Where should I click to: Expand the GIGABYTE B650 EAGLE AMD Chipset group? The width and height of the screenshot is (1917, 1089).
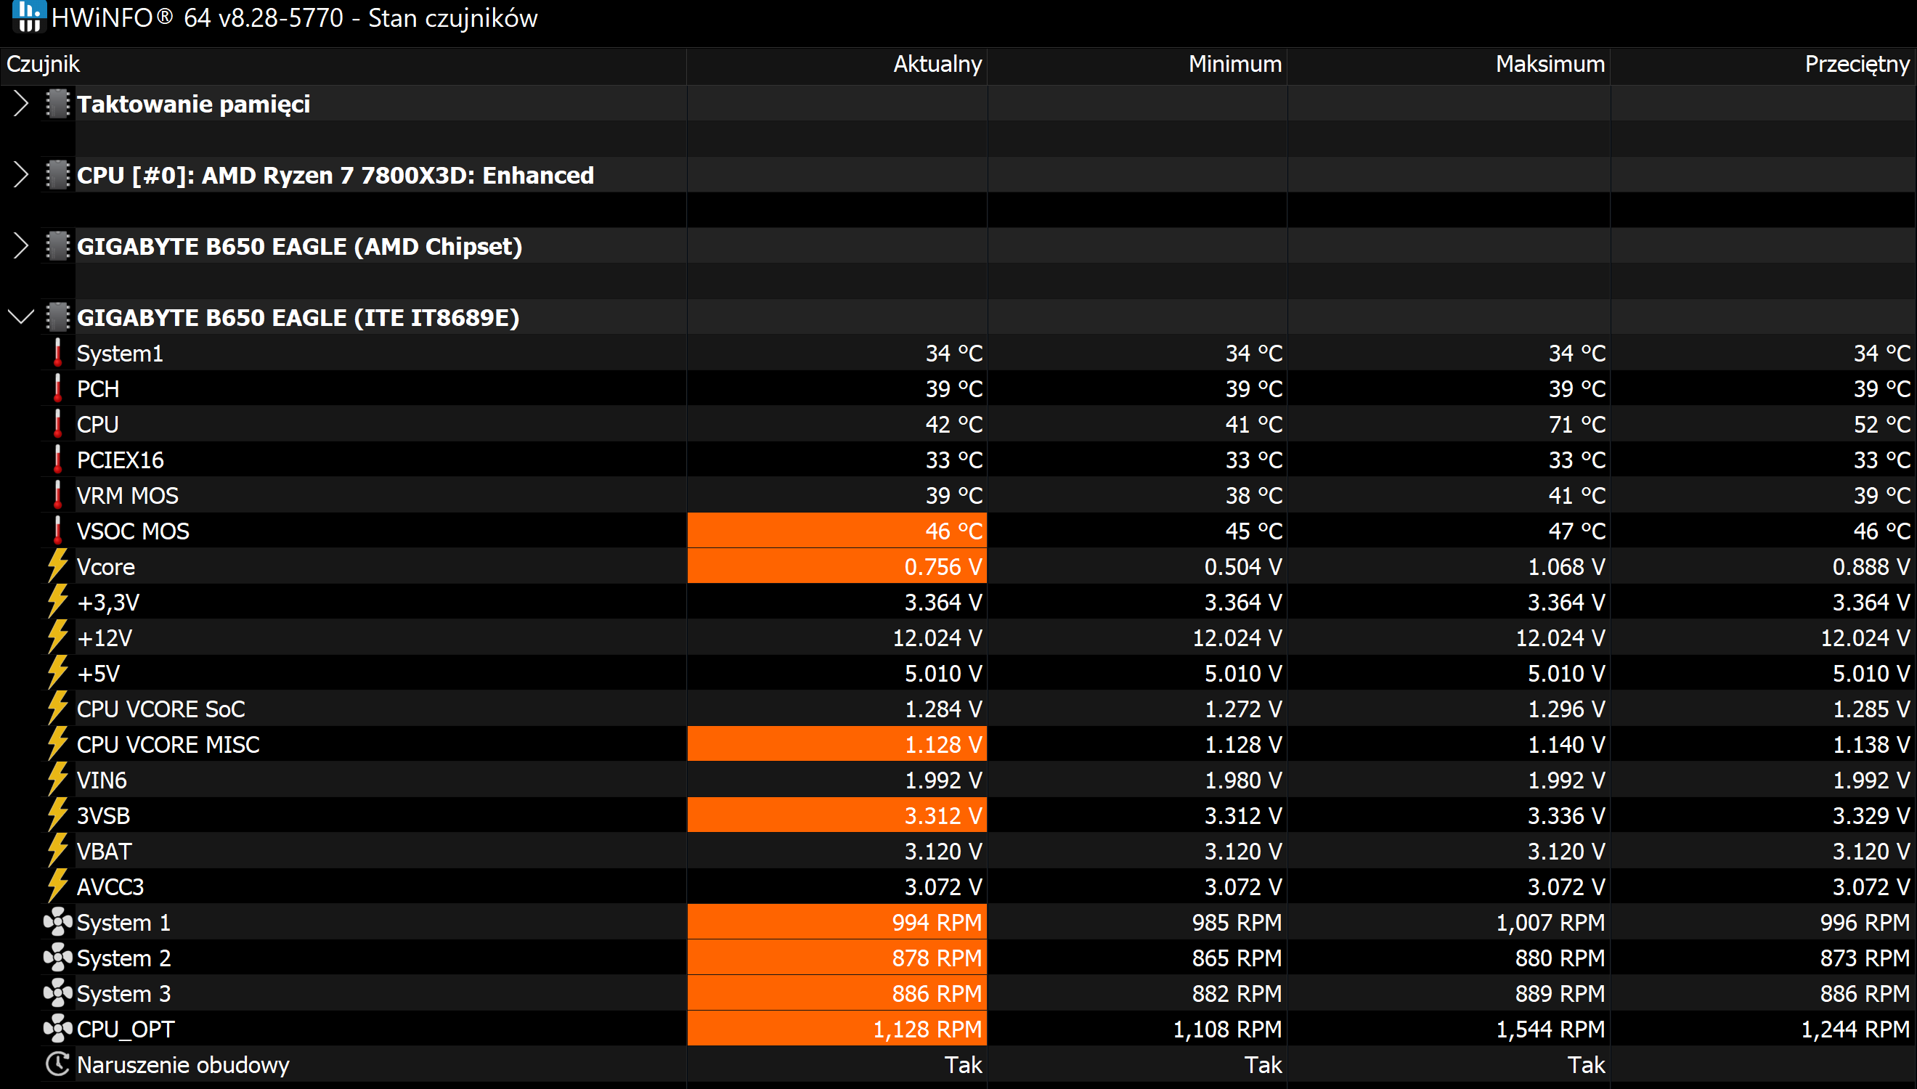[x=21, y=246]
